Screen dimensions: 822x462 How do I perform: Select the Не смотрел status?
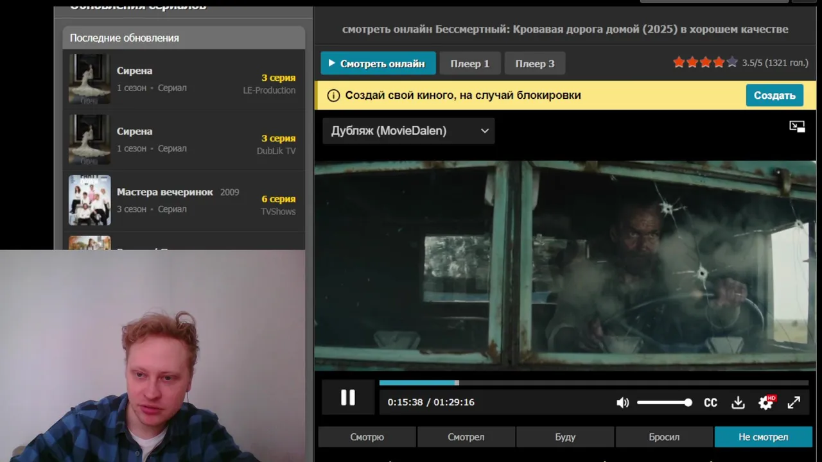763,437
